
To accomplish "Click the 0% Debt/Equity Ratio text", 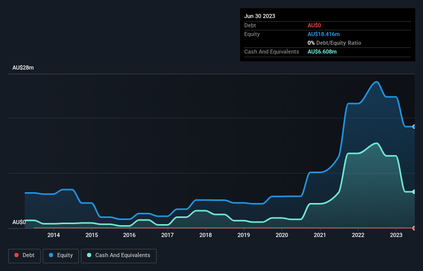I will [x=334, y=43].
